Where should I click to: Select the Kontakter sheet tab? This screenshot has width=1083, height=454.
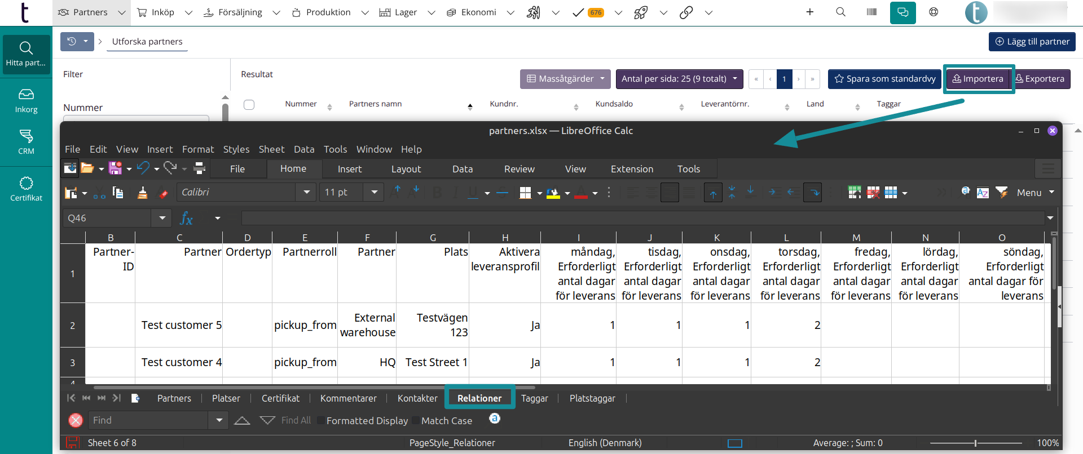(x=417, y=398)
